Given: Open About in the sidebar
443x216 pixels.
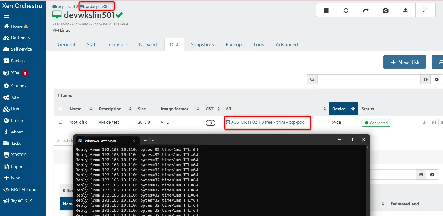Looking at the screenshot, I should 13,132.
